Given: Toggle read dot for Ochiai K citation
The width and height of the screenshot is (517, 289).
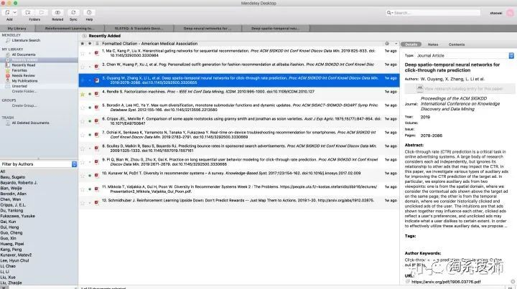Looking at the screenshot, I should tap(90, 135).
